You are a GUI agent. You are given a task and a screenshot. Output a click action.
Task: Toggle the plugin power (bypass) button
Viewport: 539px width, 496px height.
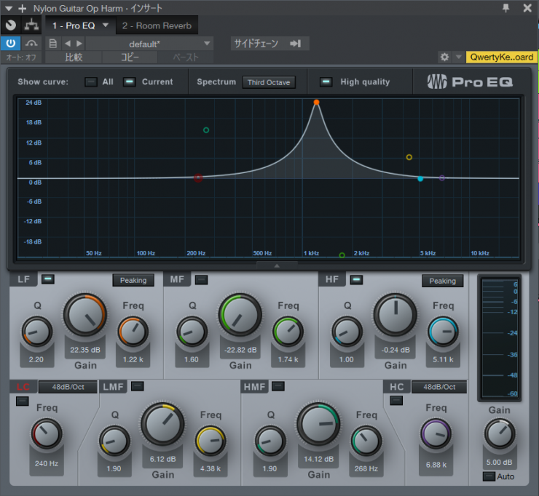point(11,44)
